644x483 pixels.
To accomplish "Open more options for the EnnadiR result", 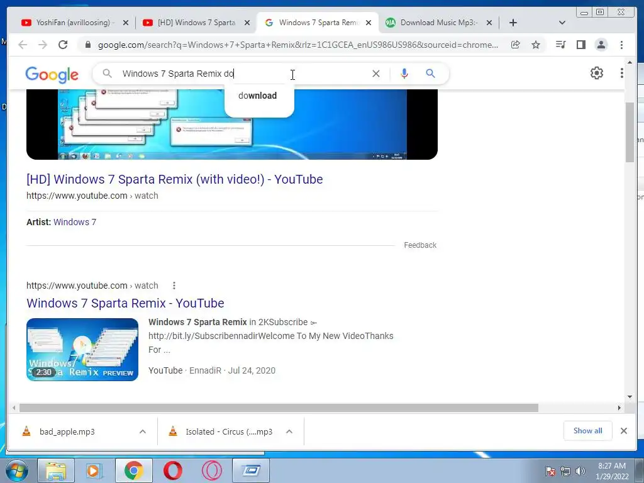I will tap(174, 286).
